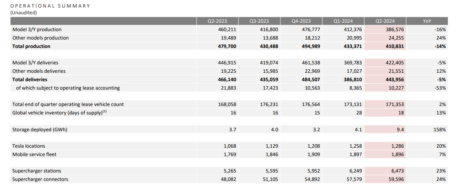Click the Q4-2023 column header
Viewport: 456px width, 191px height.
point(301,21)
